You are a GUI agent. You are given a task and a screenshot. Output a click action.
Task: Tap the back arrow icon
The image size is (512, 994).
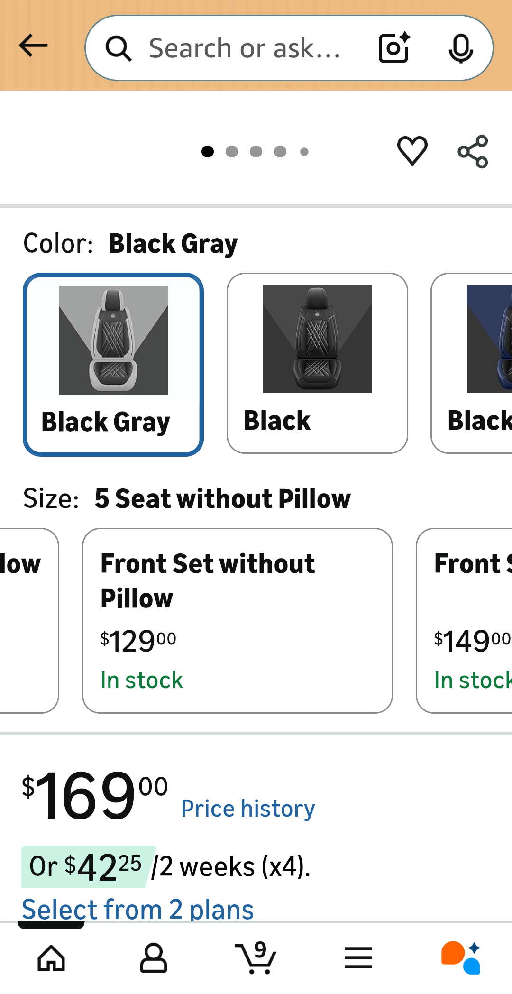(x=33, y=46)
